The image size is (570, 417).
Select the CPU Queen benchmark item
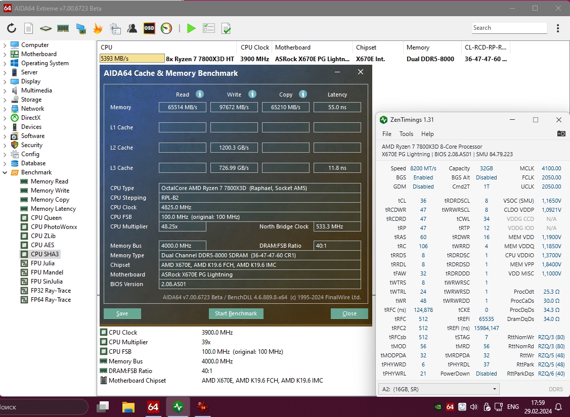[x=46, y=217]
